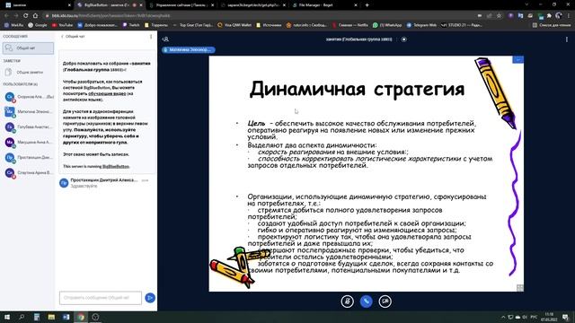Image resolution: width=575 pixels, height=323 pixels.
Task: Go back in browser history
Action: coord(6,16)
